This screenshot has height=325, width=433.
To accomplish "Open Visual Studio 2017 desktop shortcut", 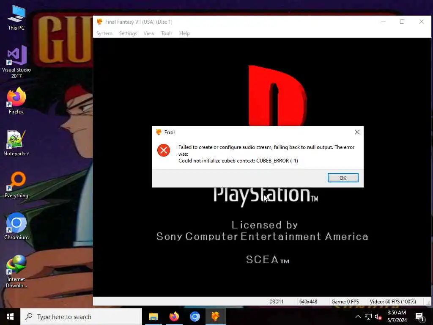I will 16,62.
